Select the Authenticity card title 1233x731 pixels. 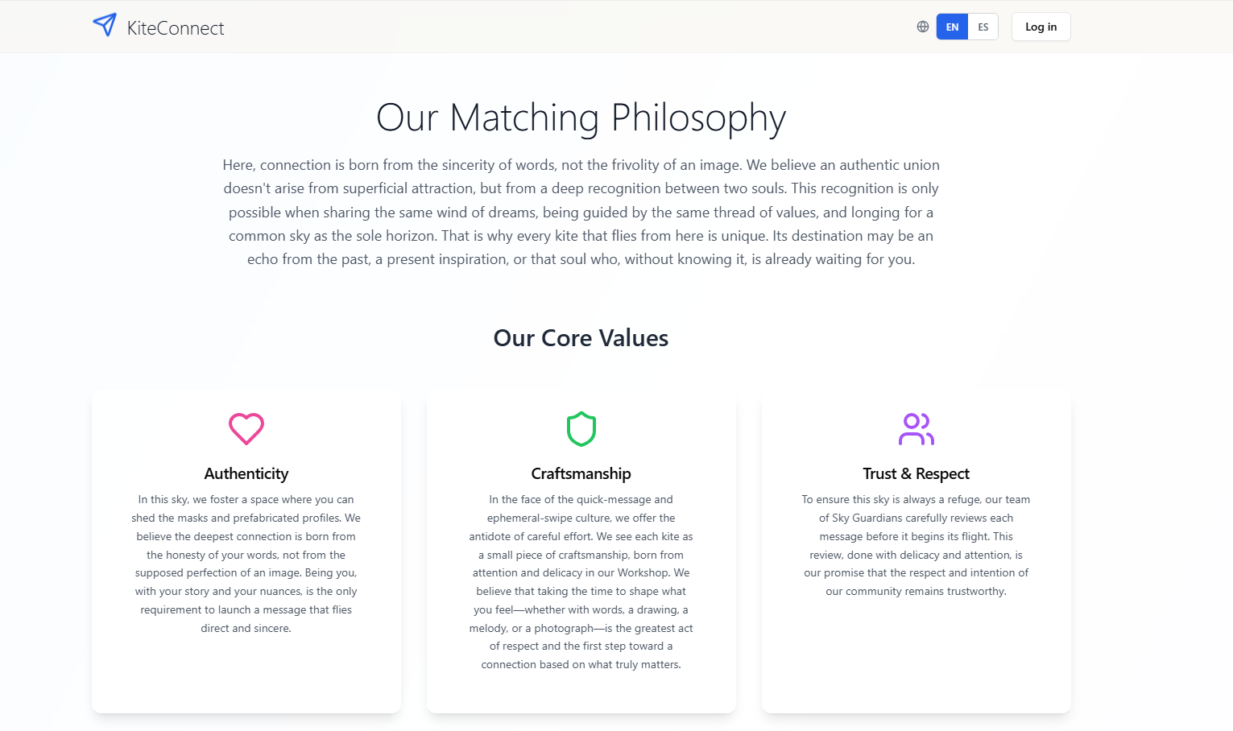click(246, 473)
